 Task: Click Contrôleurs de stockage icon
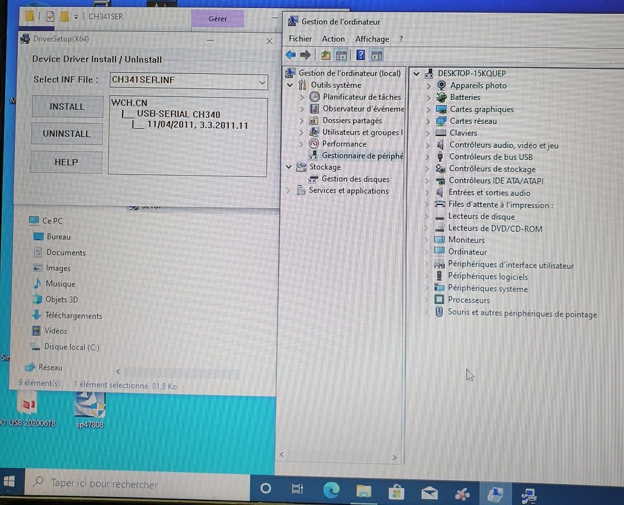click(440, 169)
